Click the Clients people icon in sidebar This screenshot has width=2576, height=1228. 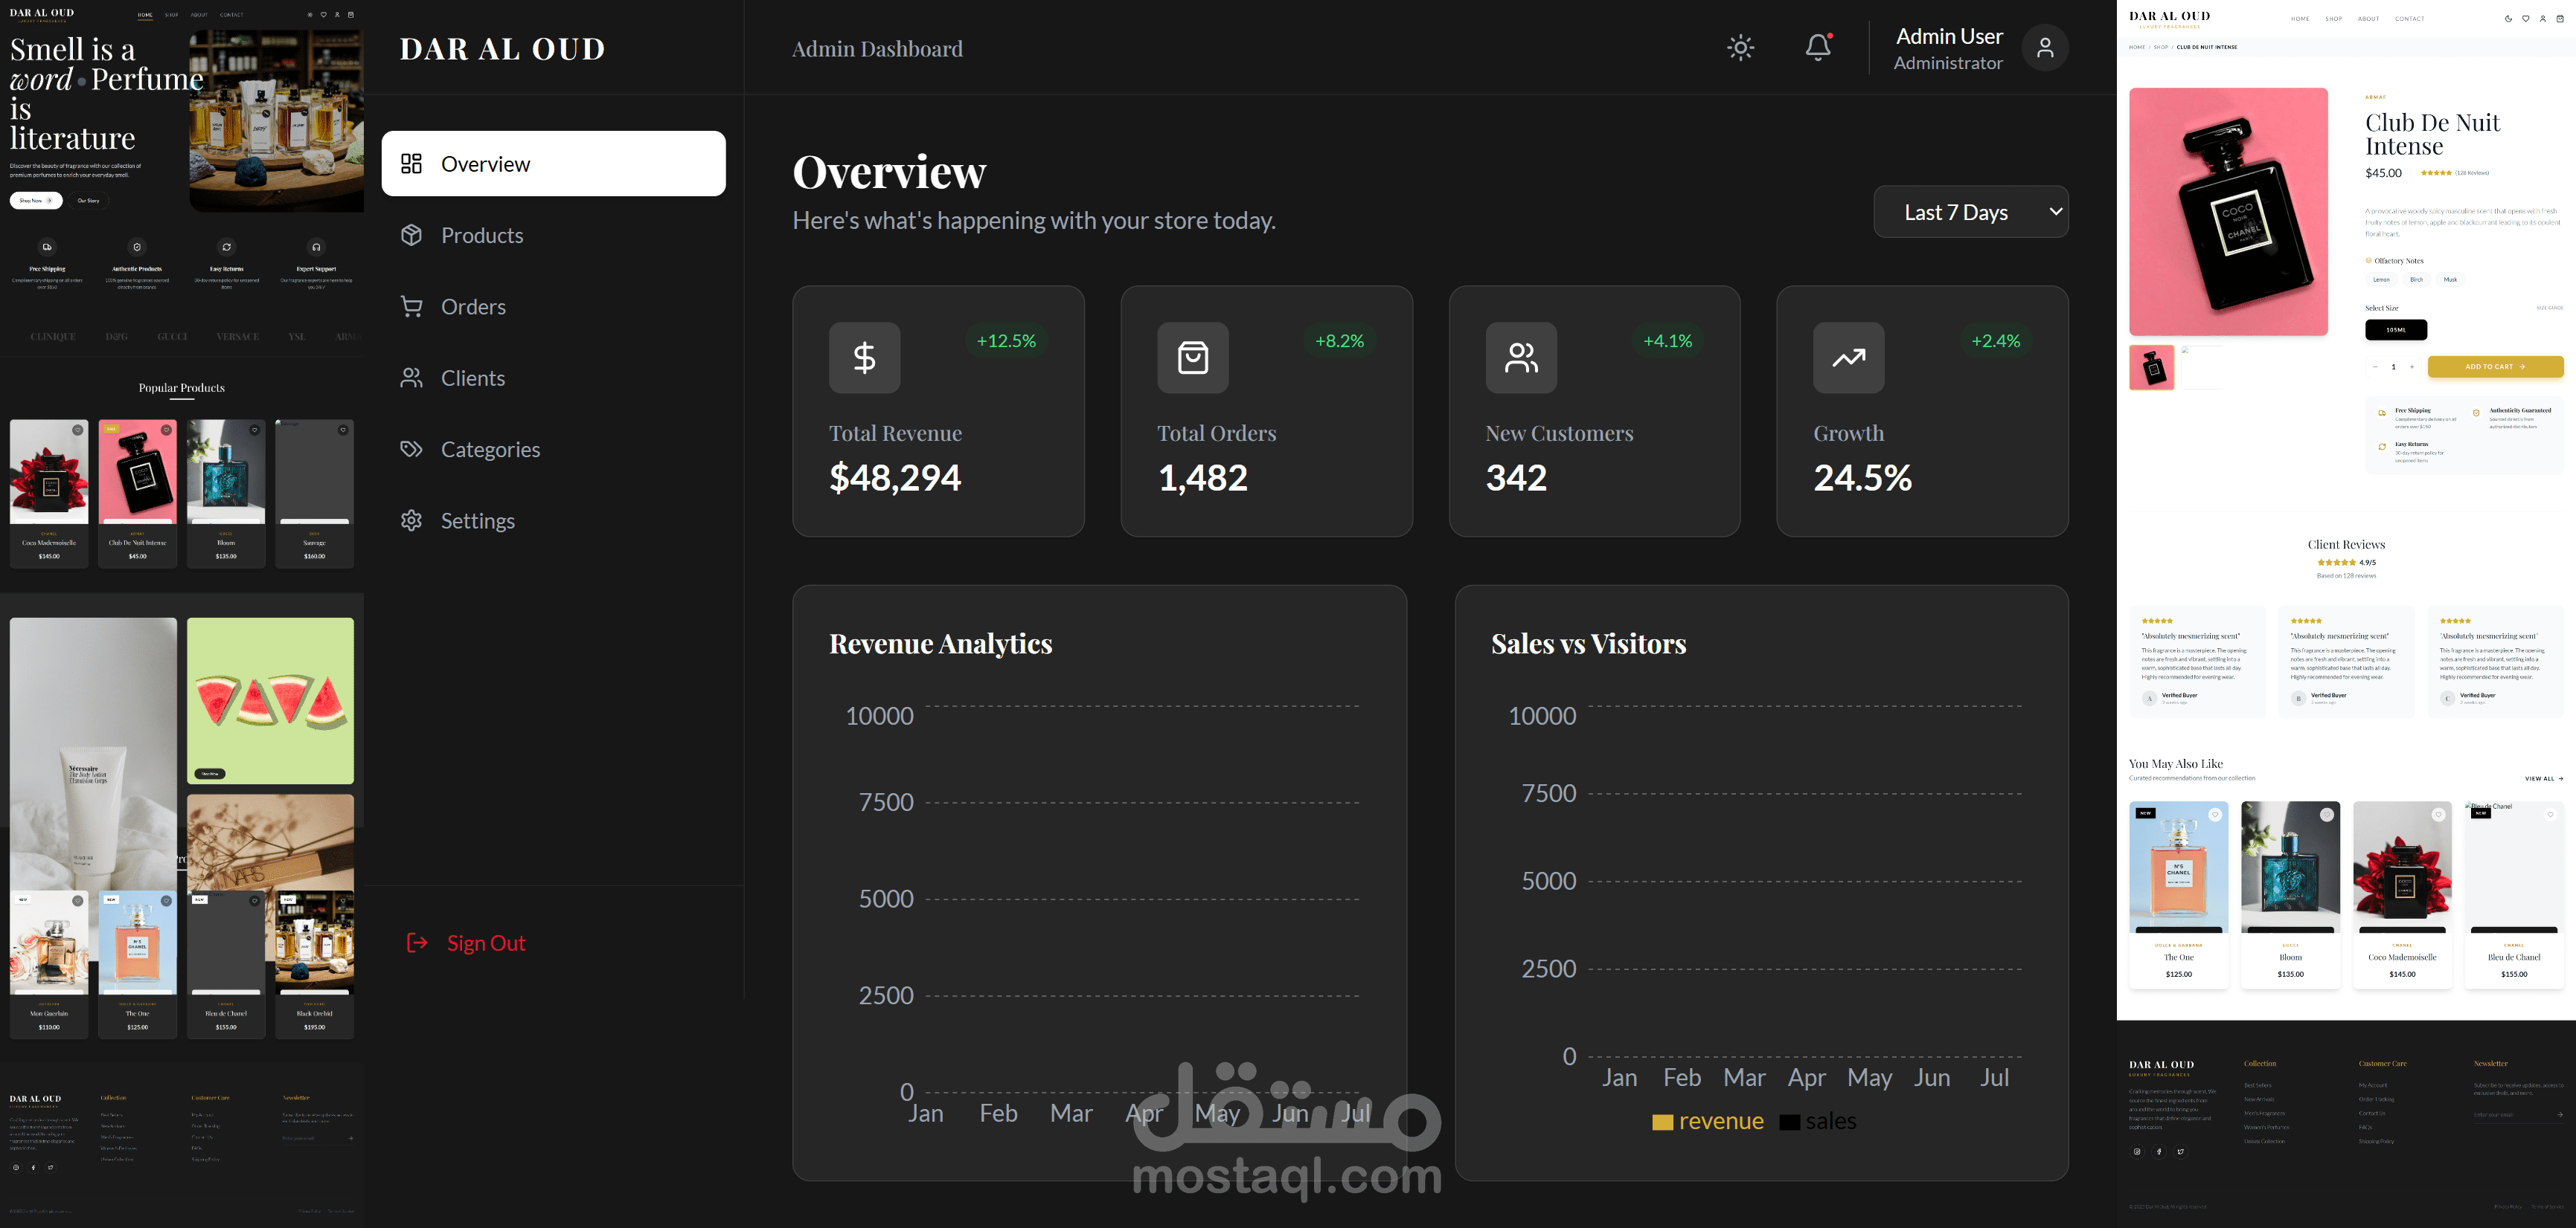411,378
